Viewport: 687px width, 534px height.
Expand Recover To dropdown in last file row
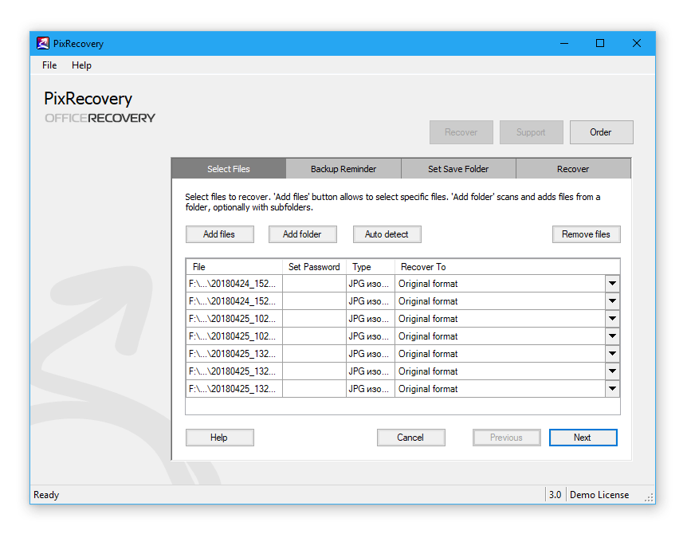tap(612, 389)
